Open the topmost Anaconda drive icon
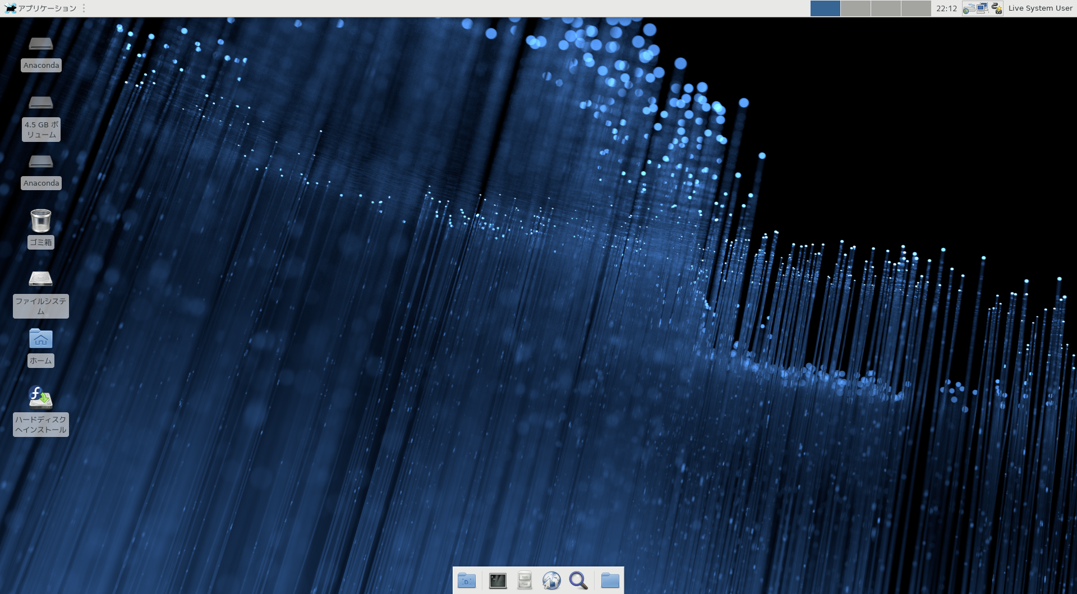Screen dimensions: 1077x594 coord(41,45)
